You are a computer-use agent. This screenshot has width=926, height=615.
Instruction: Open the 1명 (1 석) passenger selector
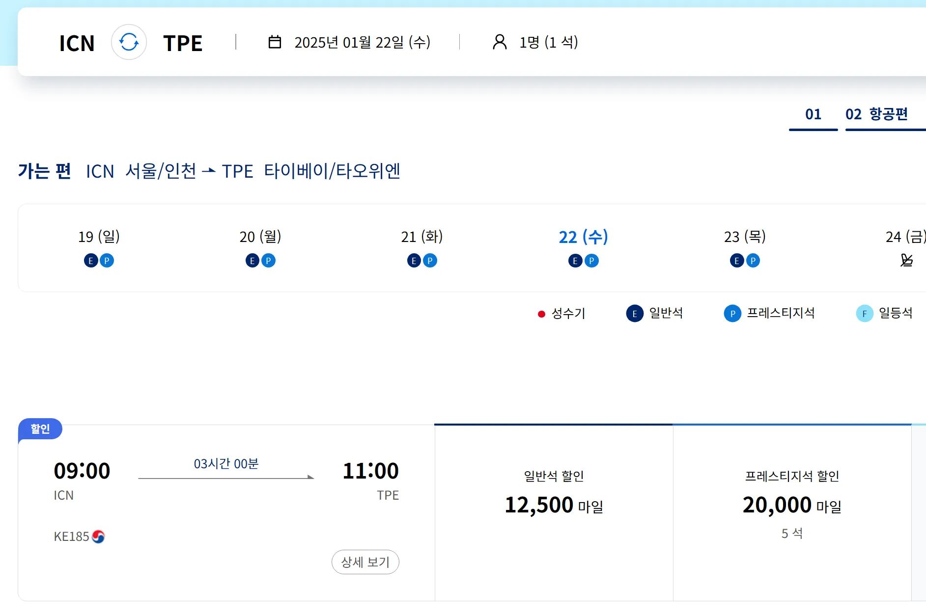pos(548,42)
